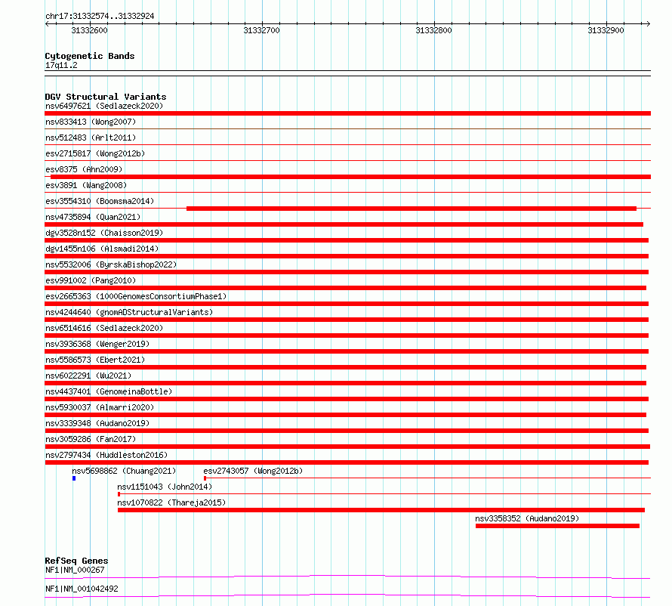Open the nsv1151043 (John2014) label
The height and width of the screenshot is (606, 672).
point(165,487)
